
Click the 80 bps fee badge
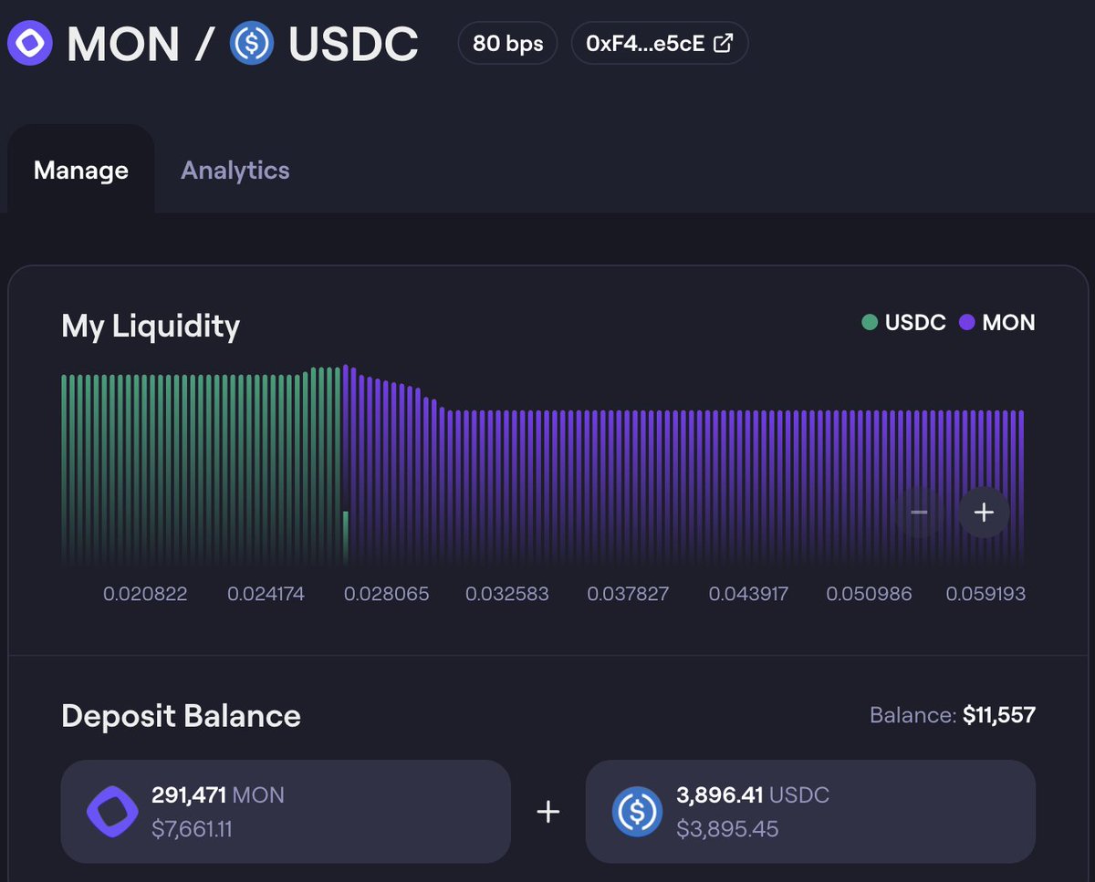click(507, 43)
